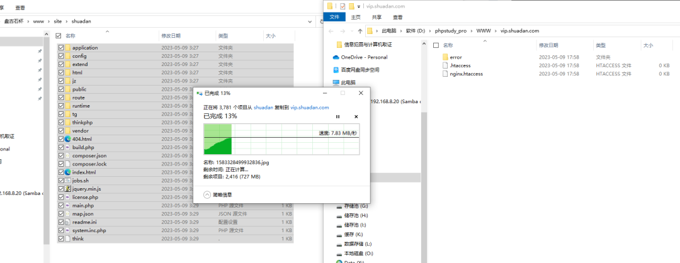Select the build.php file icon
The width and height of the screenshot is (680, 263).
[x=67, y=147]
